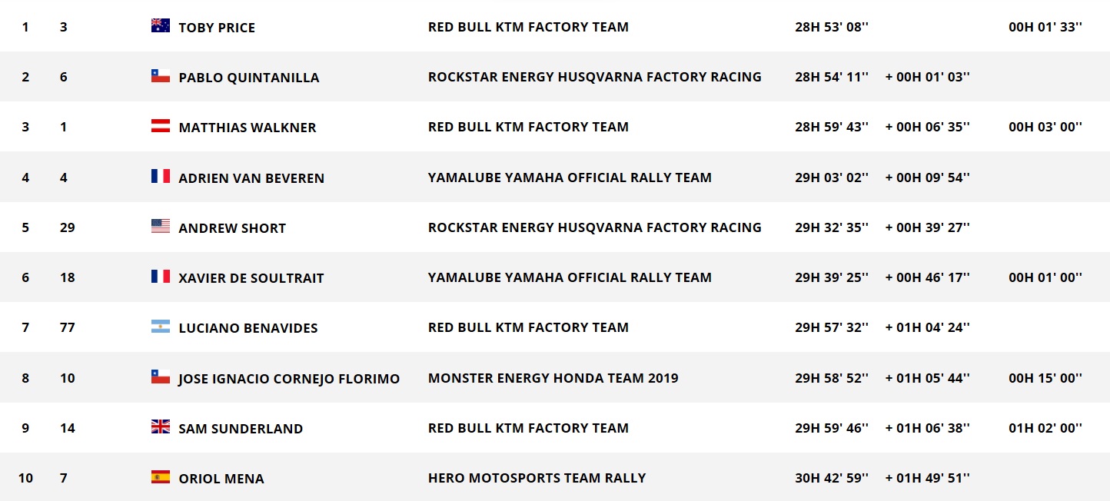Click the French flag beside Adrien Van Beveren
The image size is (1110, 501).
point(160,177)
